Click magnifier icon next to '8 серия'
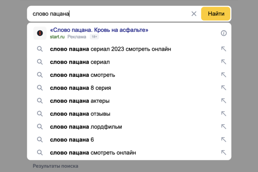This screenshot has width=258, height=172. tap(40, 88)
